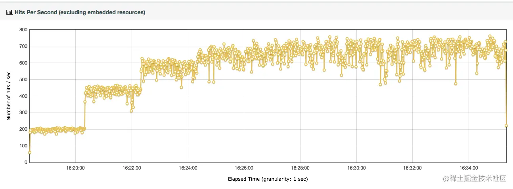Click the Number of hits / sec axis title
Viewport: 513px width, 189px height.
[8, 96]
